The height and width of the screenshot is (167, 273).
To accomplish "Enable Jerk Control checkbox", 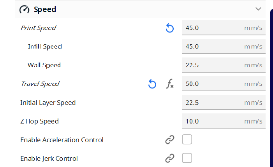I will (187, 158).
